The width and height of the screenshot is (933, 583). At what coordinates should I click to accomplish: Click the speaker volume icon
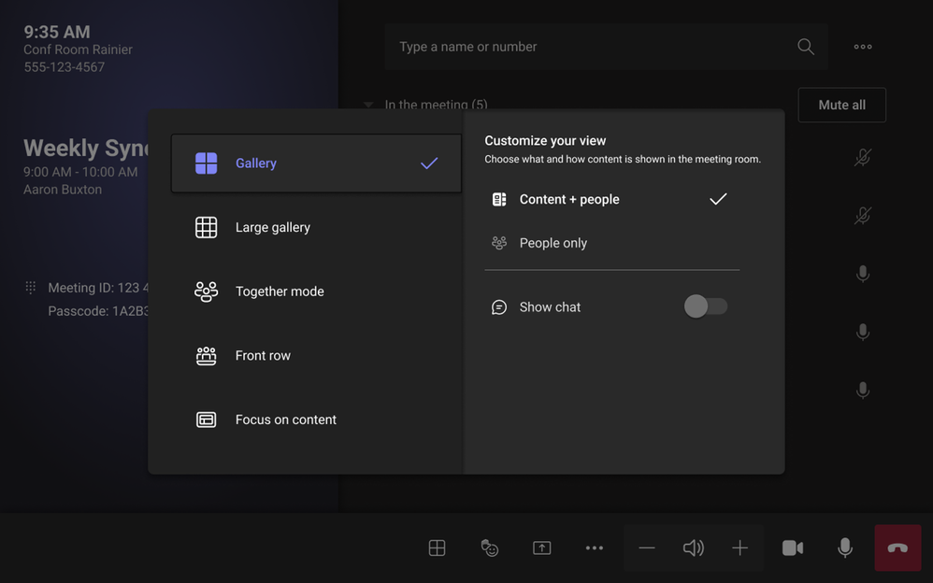click(x=693, y=548)
